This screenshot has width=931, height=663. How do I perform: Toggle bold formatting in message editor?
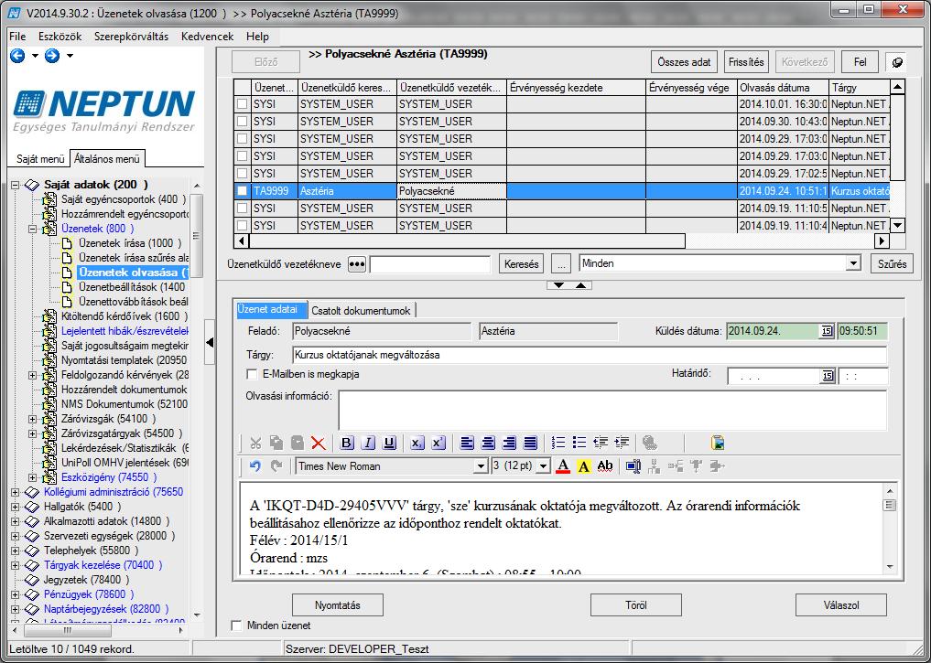click(x=347, y=443)
